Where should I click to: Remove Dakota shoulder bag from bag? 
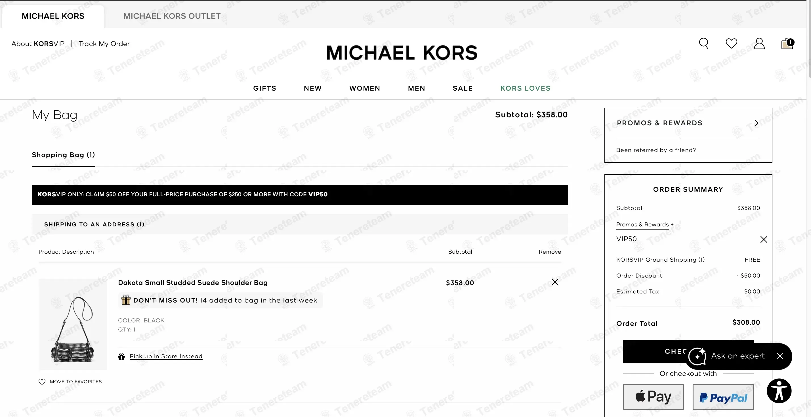(x=555, y=282)
